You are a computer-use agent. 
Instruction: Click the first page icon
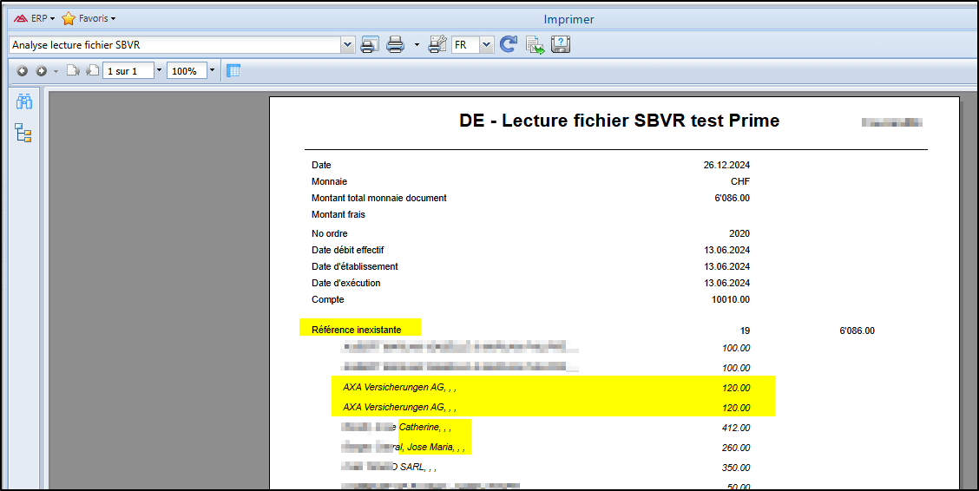click(x=73, y=71)
